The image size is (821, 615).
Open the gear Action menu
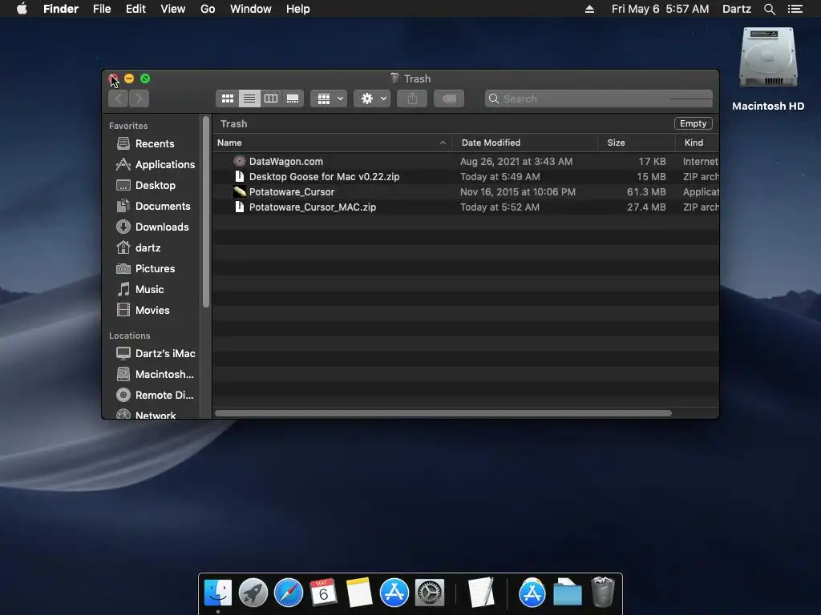[372, 98]
